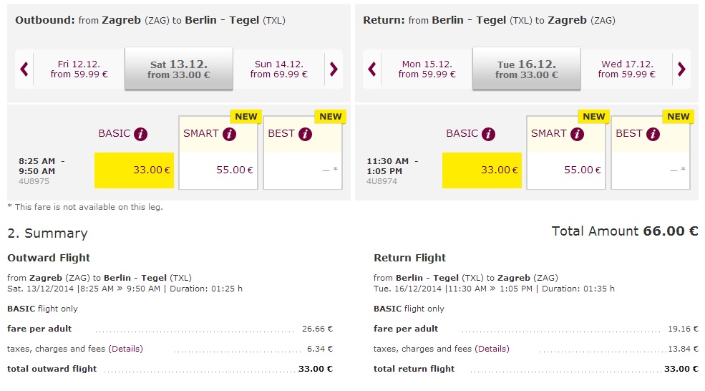This screenshot has height=391, width=705.
Task: Open info icon for outbound BASIC fare
Action: point(141,134)
